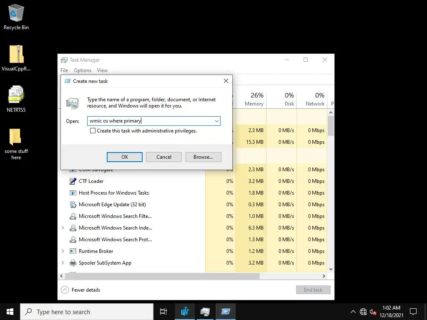Click the Microsoft Windows Search Indexer icon
The width and height of the screenshot is (427, 320).
coord(73,228)
